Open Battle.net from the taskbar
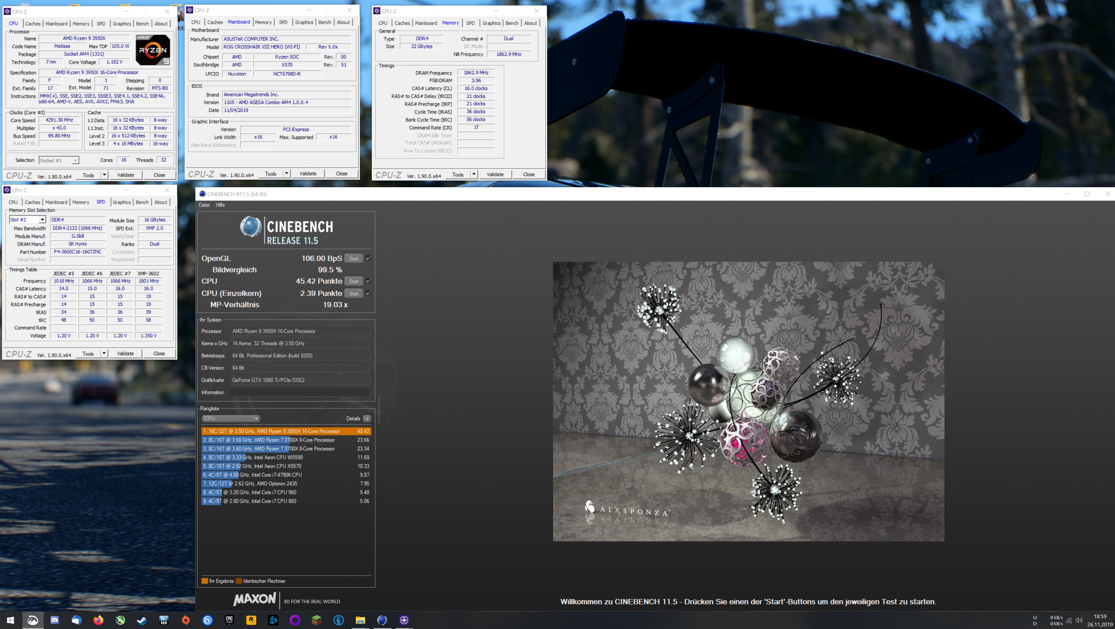1115x629 pixels. pos(273,620)
